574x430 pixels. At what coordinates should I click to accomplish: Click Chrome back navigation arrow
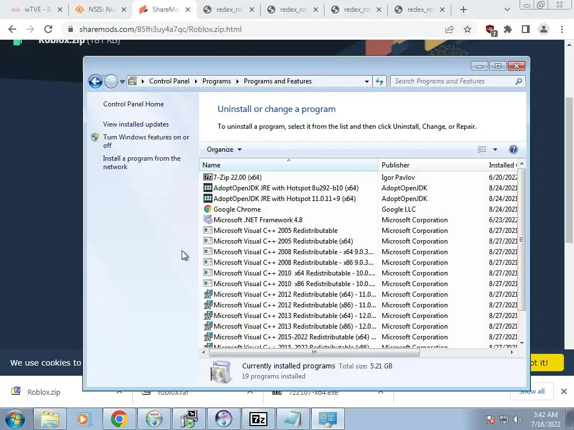12,29
